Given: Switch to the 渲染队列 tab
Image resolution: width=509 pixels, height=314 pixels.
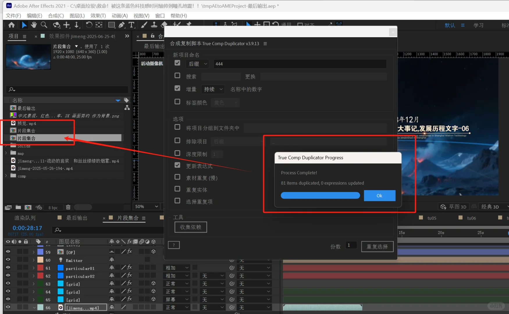Looking at the screenshot, I should 25,218.
